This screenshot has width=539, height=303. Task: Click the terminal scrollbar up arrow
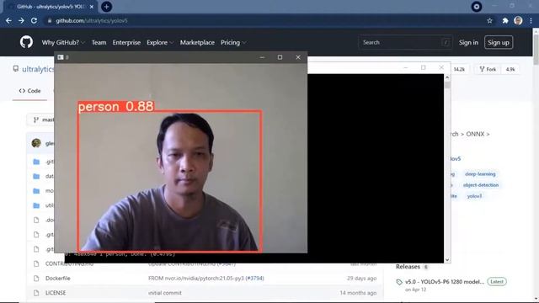[447, 77]
